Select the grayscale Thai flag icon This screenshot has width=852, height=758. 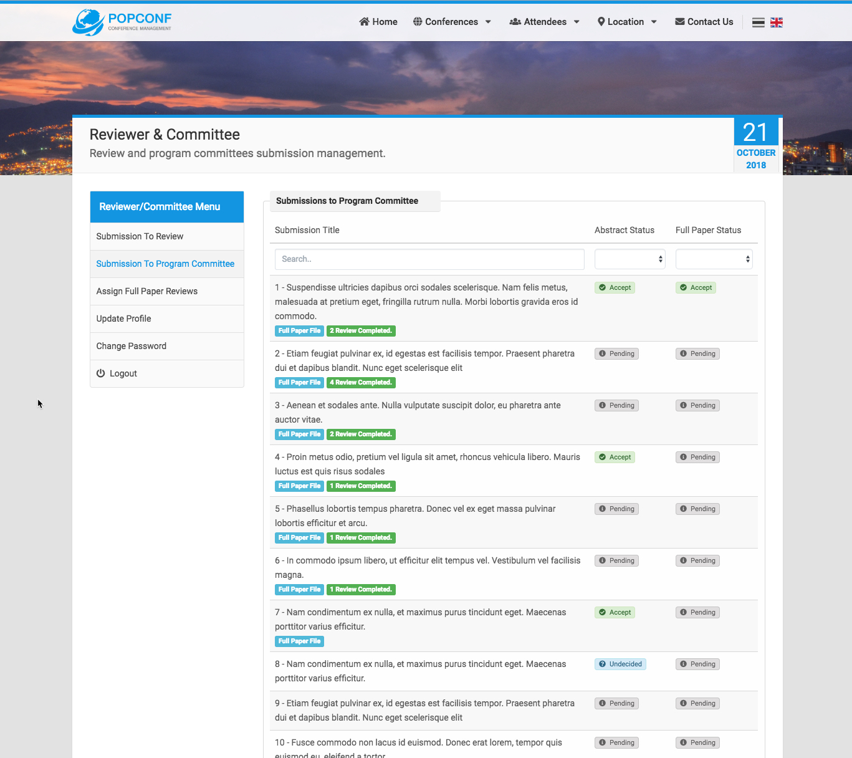pos(758,22)
